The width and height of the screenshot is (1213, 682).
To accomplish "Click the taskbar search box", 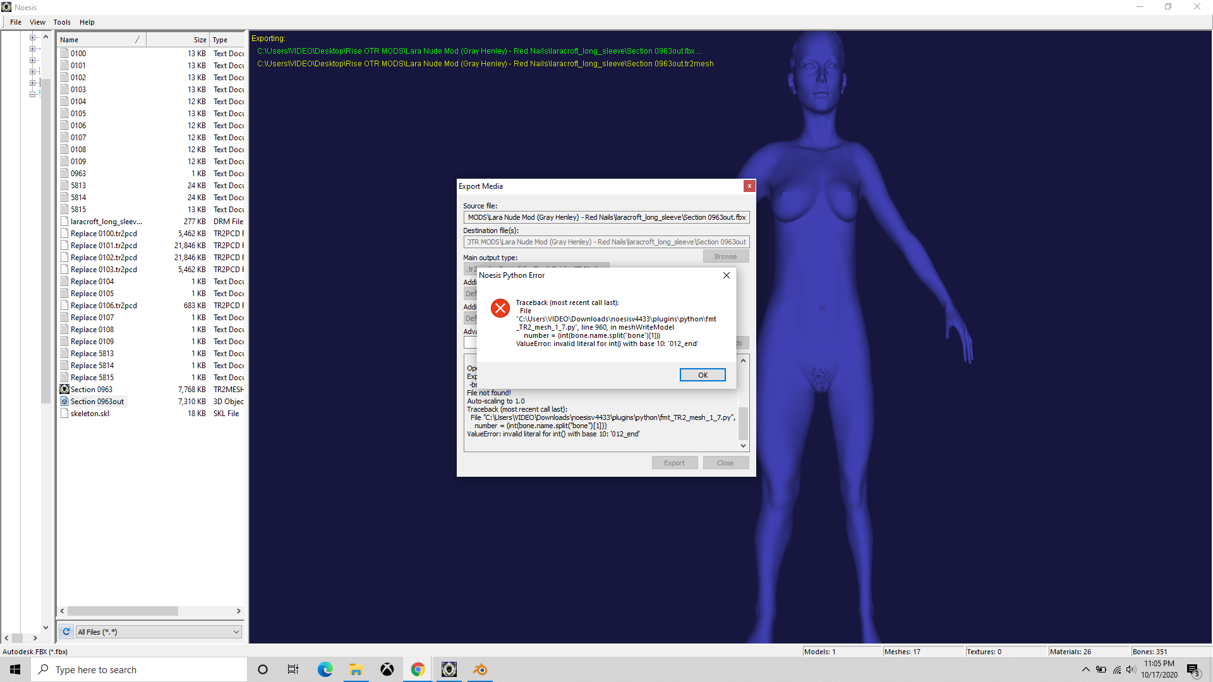I will [139, 669].
